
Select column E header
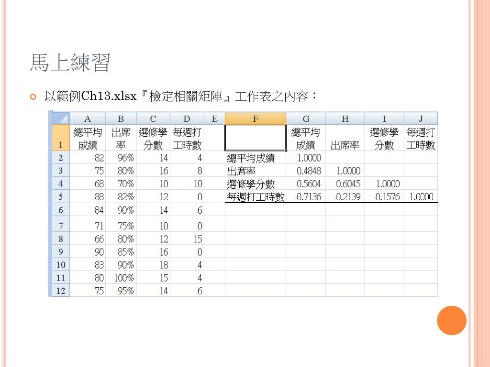[x=214, y=119]
